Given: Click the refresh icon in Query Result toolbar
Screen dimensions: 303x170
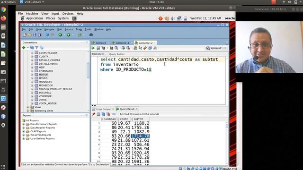Looking at the screenshot, I should (103, 114).
